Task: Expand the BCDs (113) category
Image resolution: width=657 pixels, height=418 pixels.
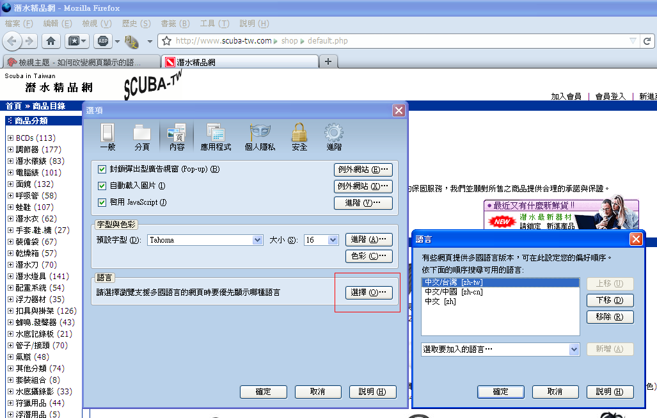Action: pos(10,138)
